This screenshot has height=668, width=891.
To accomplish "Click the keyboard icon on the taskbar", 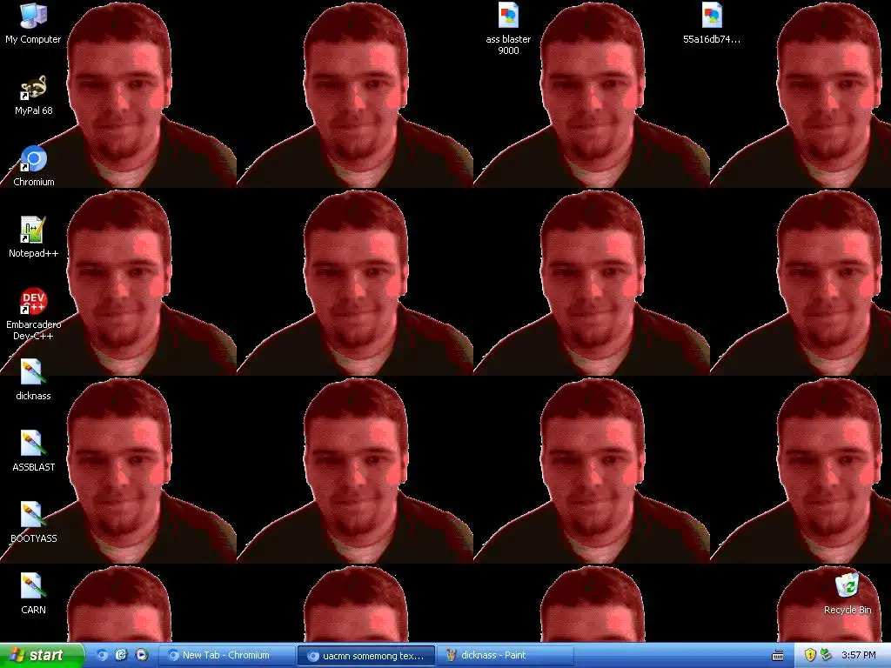I will coord(778,656).
